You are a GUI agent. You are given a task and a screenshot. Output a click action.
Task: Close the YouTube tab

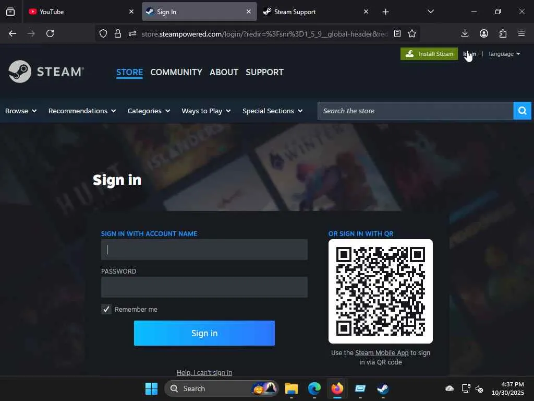(x=131, y=11)
